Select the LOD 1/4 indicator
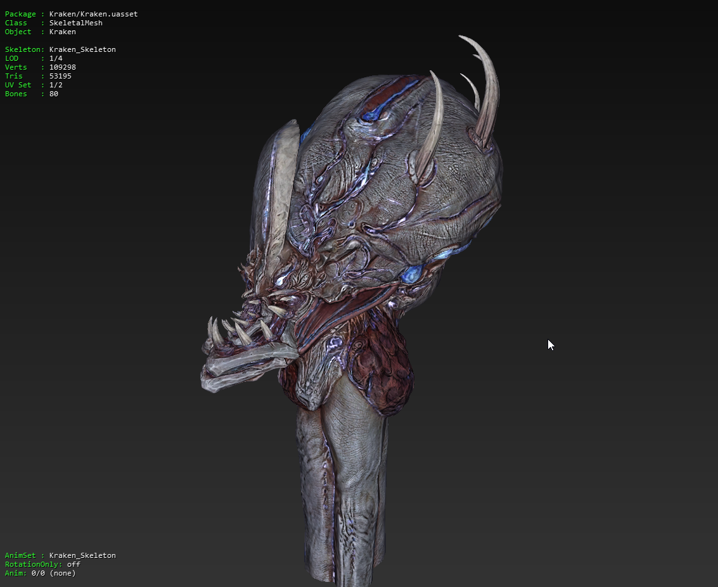The image size is (718, 587). tap(56, 58)
